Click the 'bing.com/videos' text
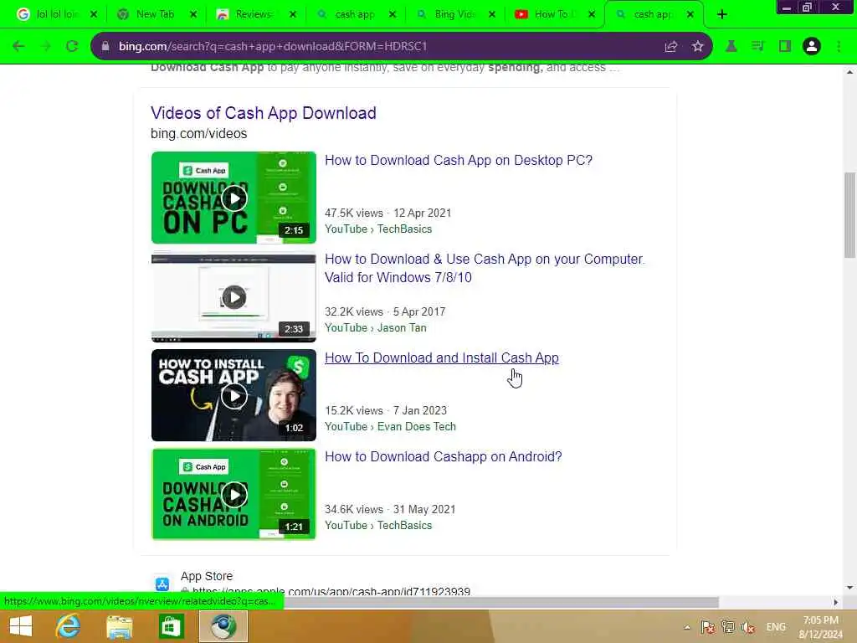The image size is (857, 643). pos(199,133)
